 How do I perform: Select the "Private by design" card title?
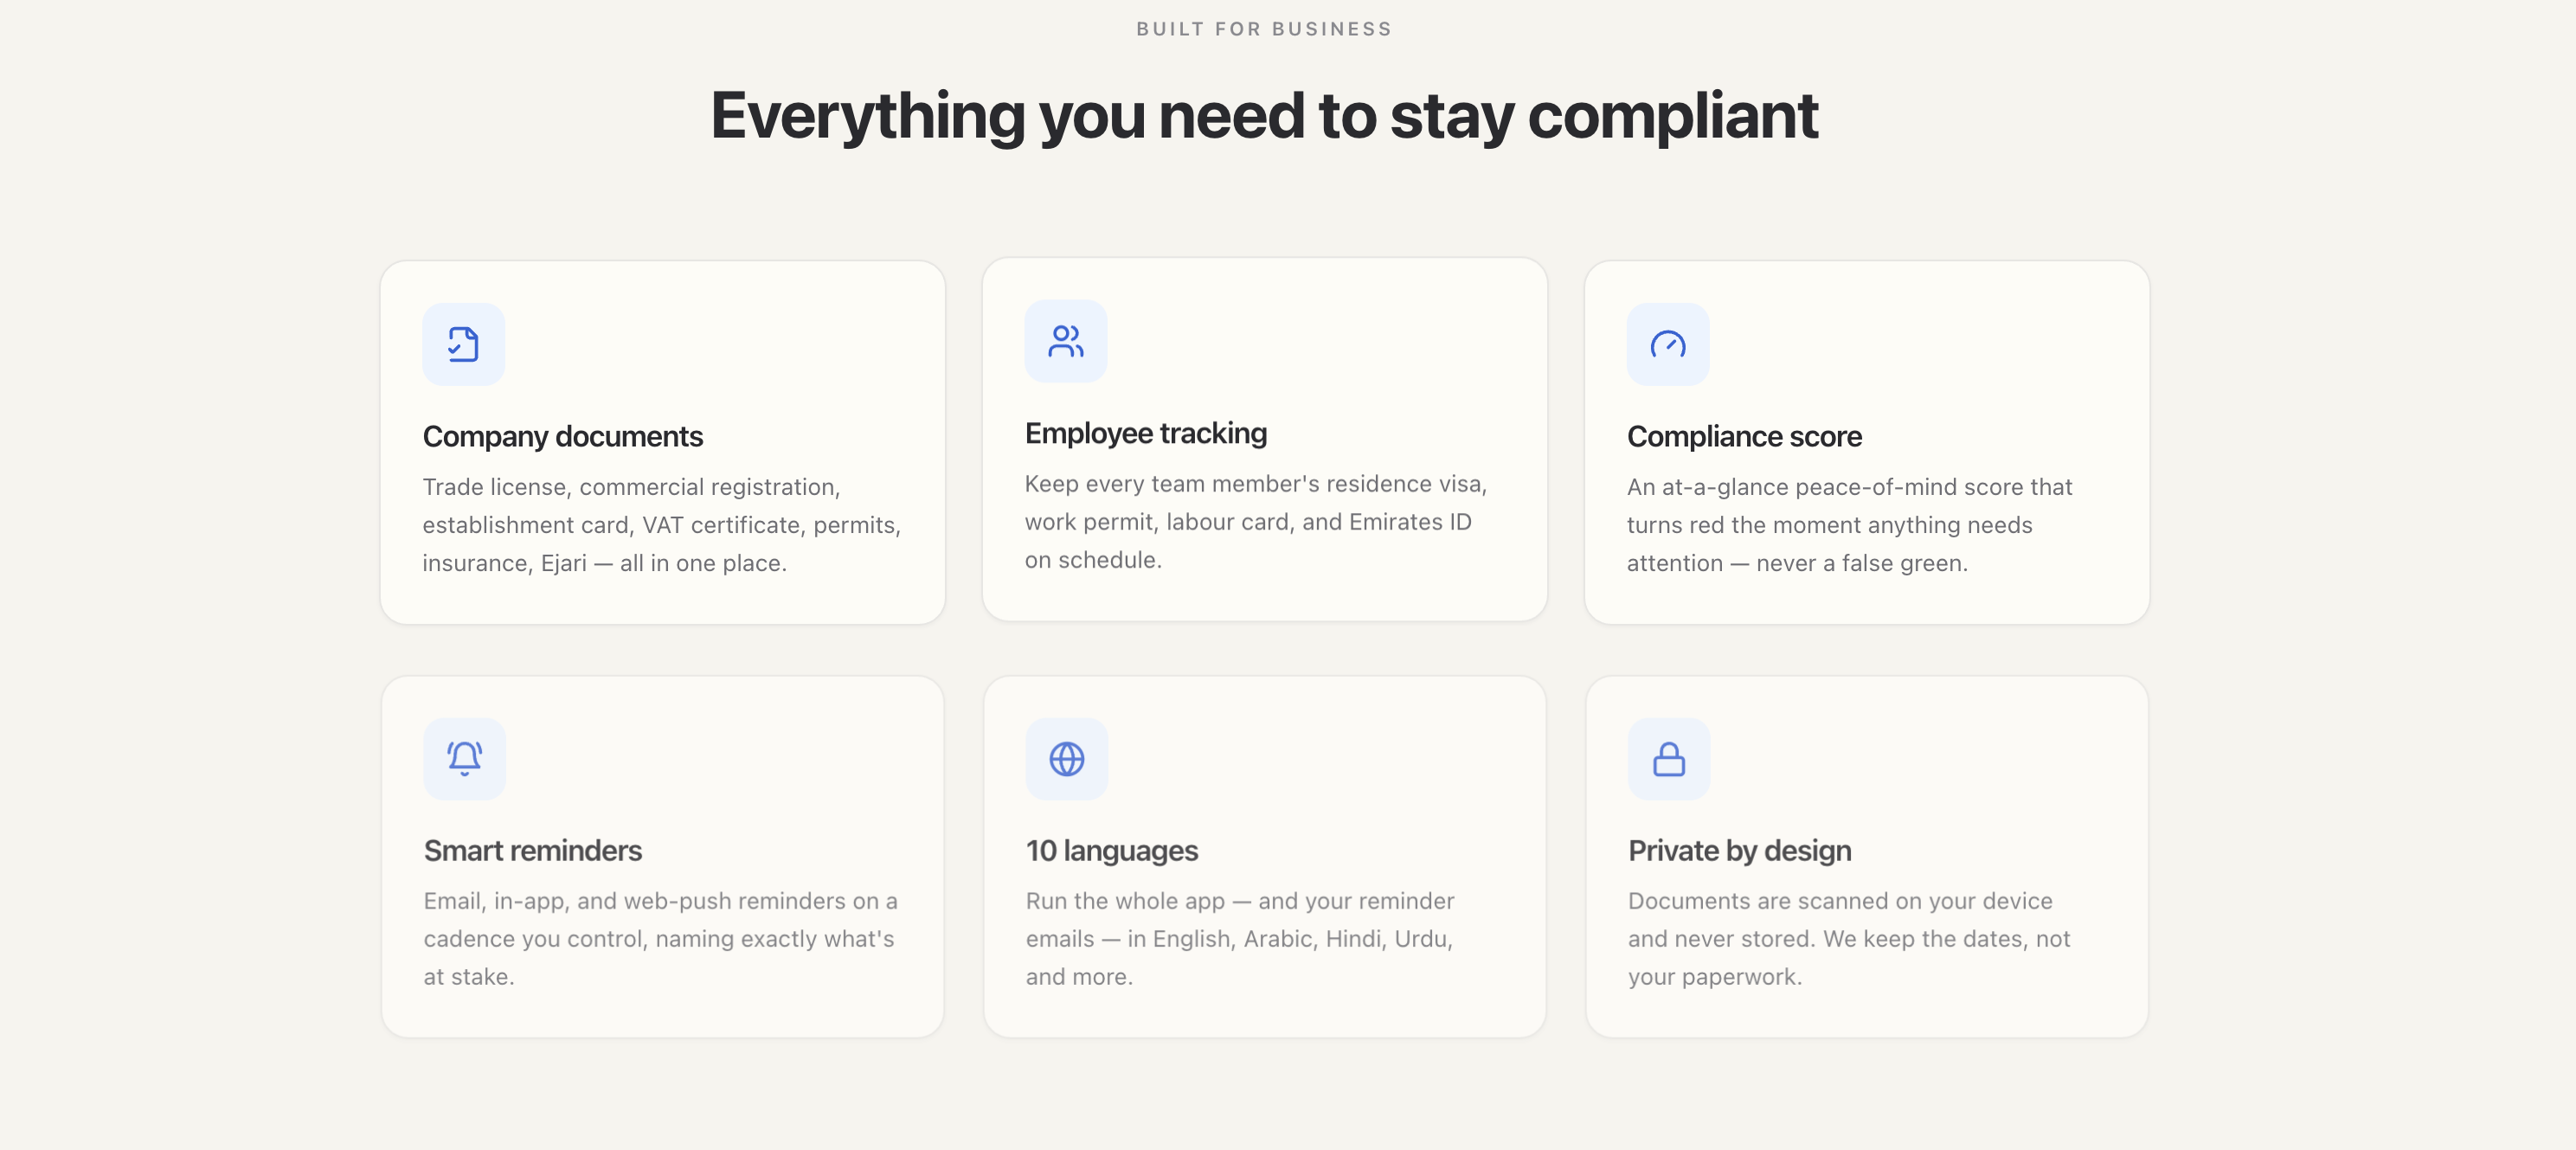(x=1739, y=850)
